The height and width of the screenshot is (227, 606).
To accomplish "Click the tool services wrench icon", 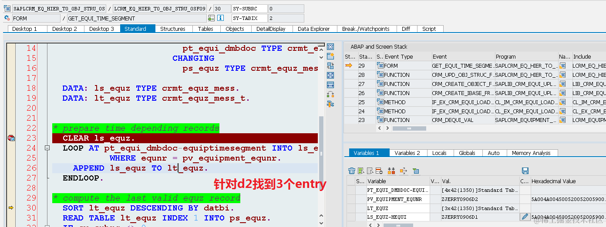I will [330, 104].
